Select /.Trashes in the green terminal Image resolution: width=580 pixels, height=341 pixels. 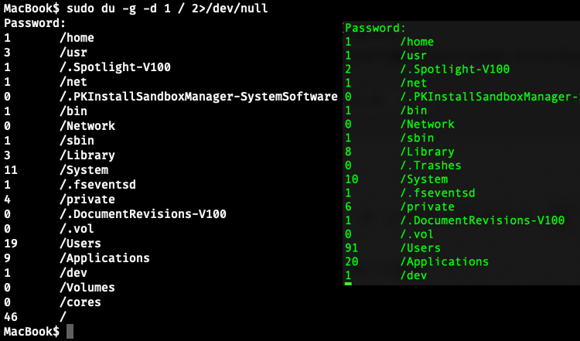coord(431,165)
